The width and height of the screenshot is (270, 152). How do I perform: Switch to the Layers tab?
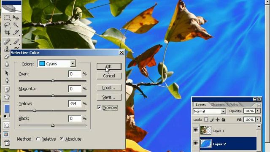[x=201, y=105]
